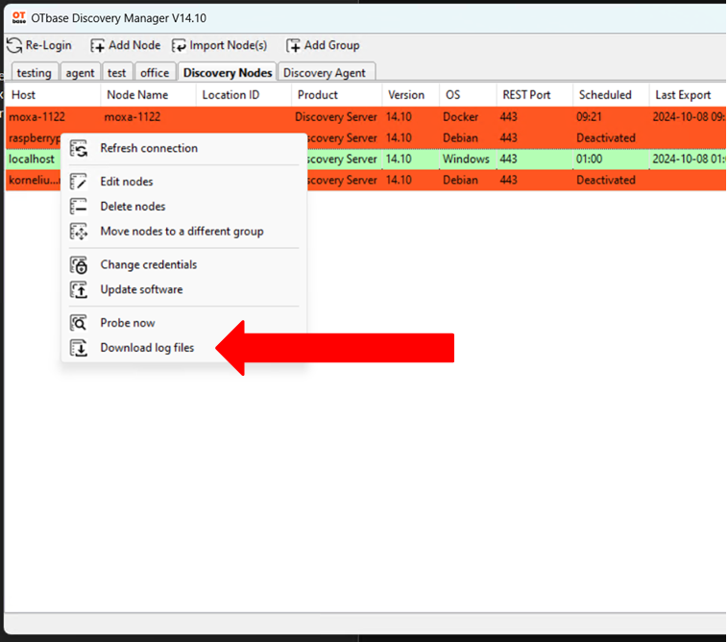Sort by the Node Name column header
This screenshot has width=728, height=642.
pyautogui.click(x=149, y=95)
